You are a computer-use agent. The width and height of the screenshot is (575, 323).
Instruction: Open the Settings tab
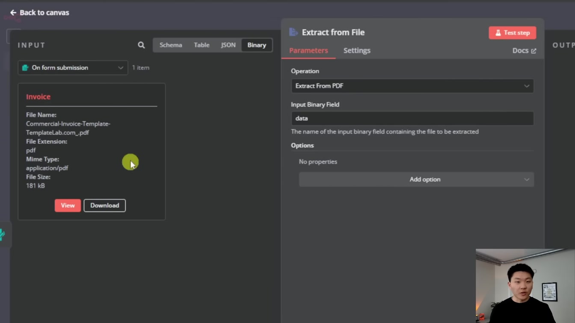(357, 50)
